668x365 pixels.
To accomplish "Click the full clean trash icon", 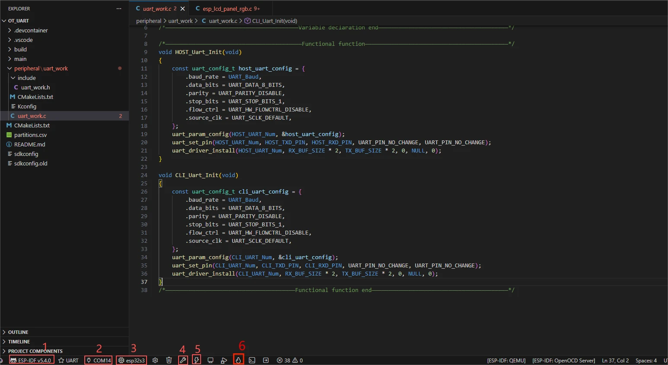I will (x=169, y=360).
